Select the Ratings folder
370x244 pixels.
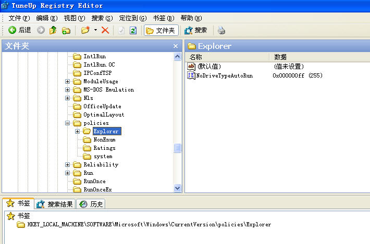pyautogui.click(x=99, y=148)
